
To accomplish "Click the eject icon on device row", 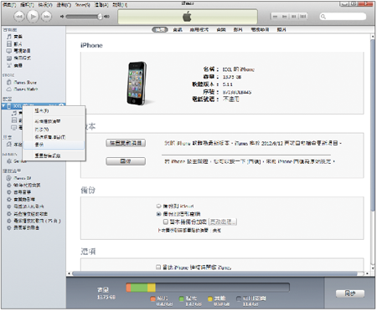I will pos(61,106).
